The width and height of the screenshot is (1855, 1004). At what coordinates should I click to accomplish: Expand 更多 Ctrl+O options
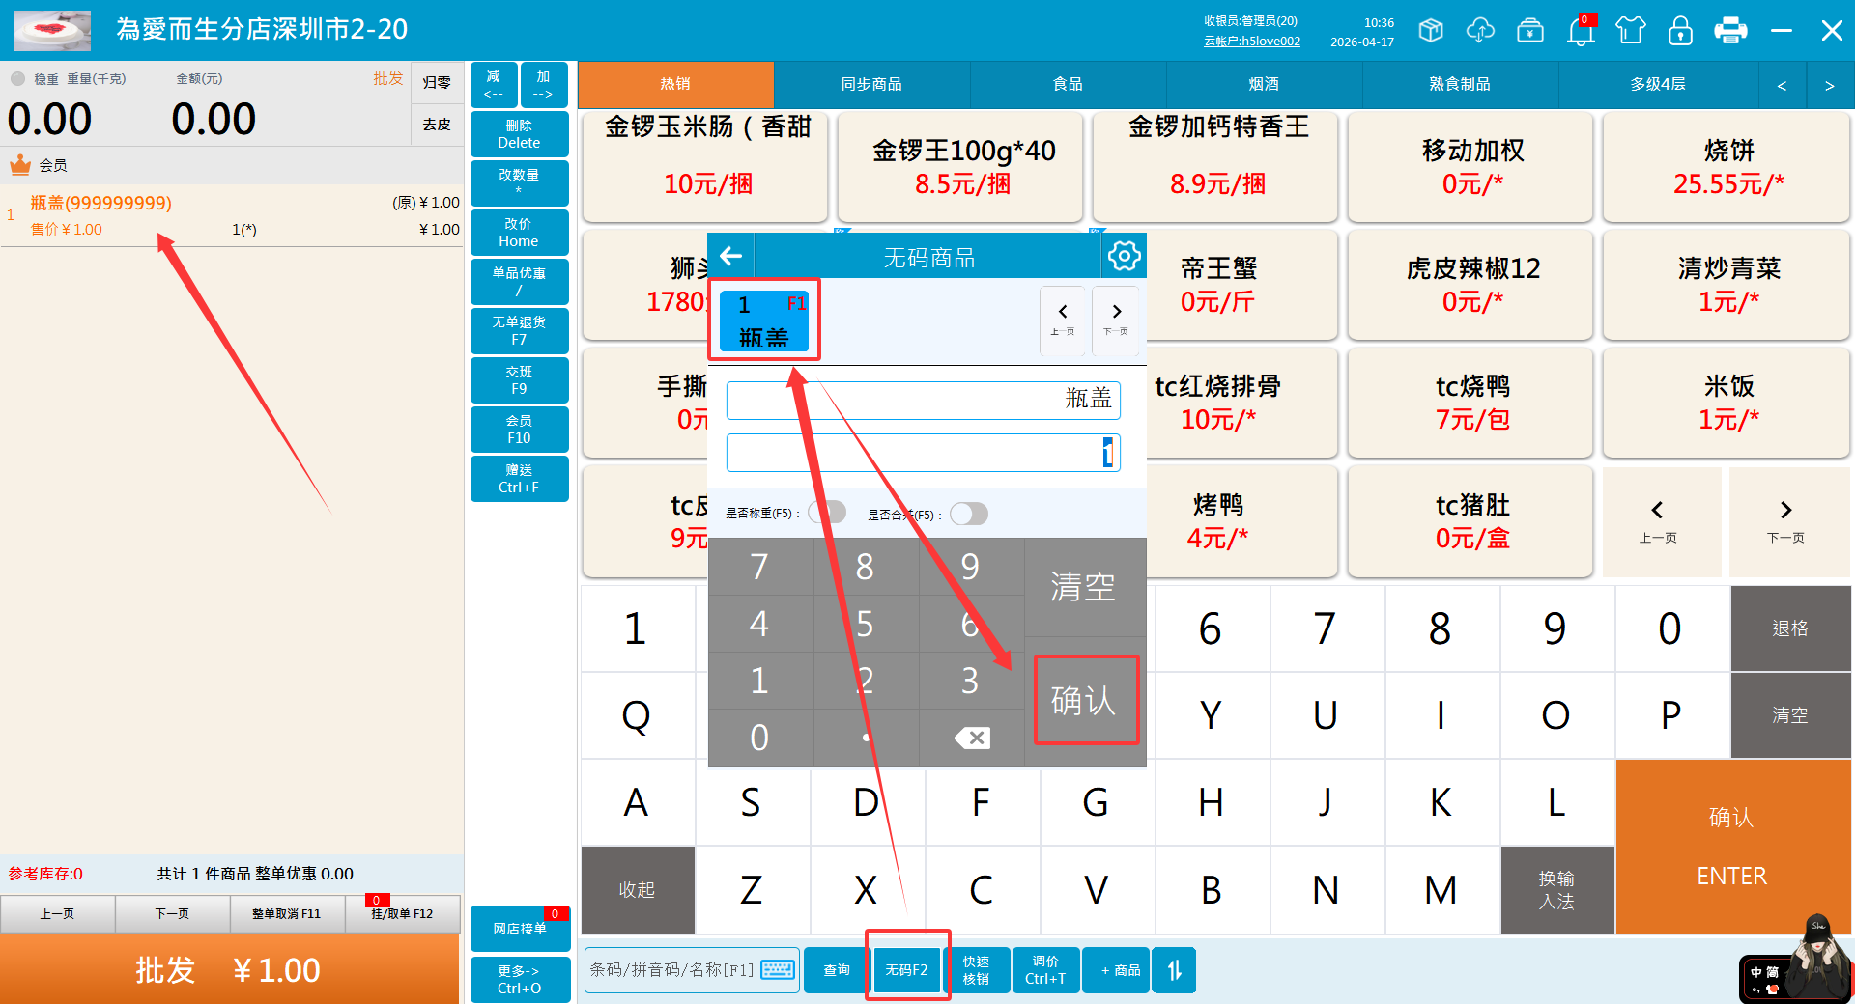coord(519,979)
